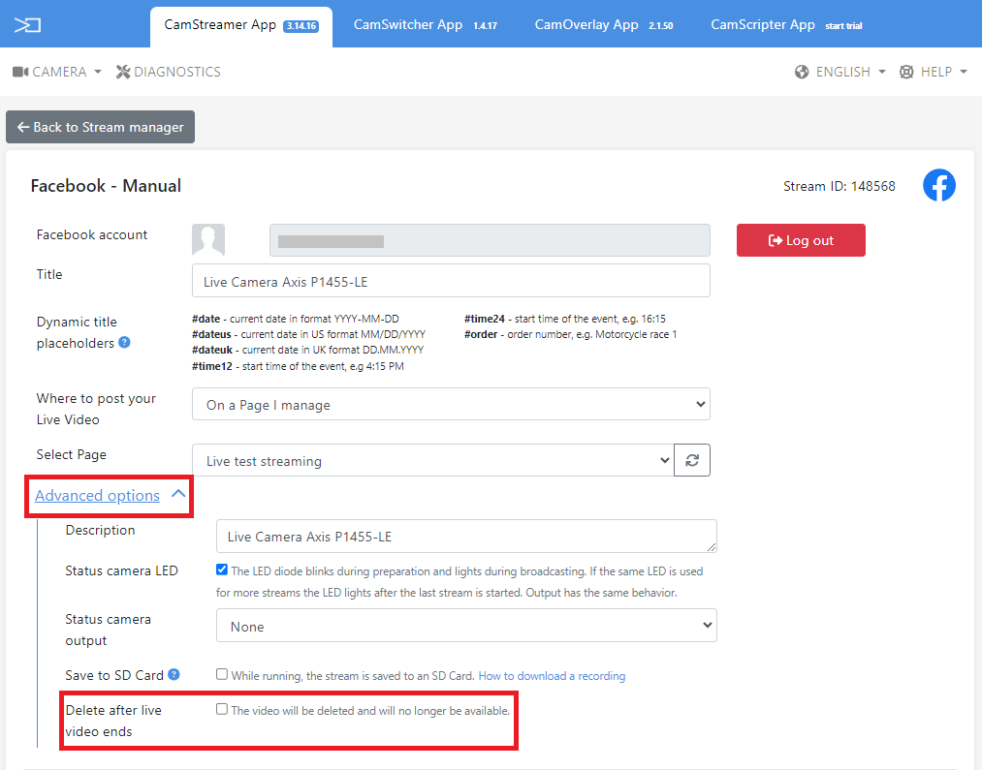Click the camera icon in menu bar

(20, 72)
